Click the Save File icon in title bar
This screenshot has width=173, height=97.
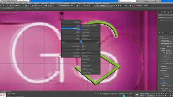click(x=7, y=1)
